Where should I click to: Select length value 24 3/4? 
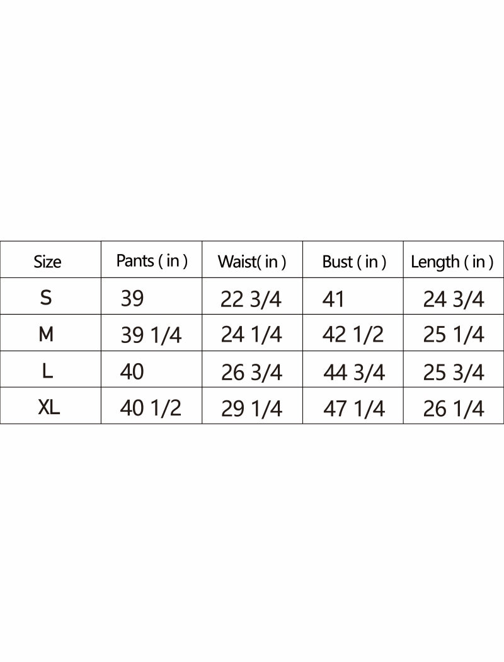[454, 300]
